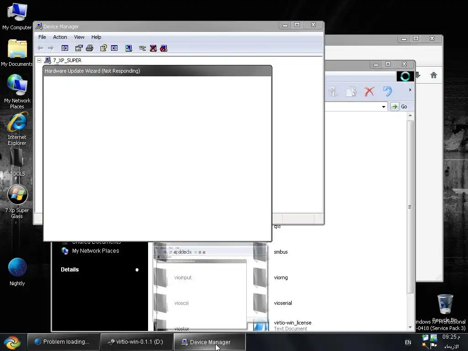Image resolution: width=468 pixels, height=351 pixels.
Task: Open the Nightly desktop shortcut
Action: point(17,272)
